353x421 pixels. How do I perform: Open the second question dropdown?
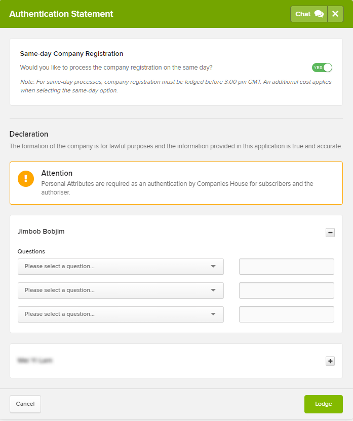(121, 290)
